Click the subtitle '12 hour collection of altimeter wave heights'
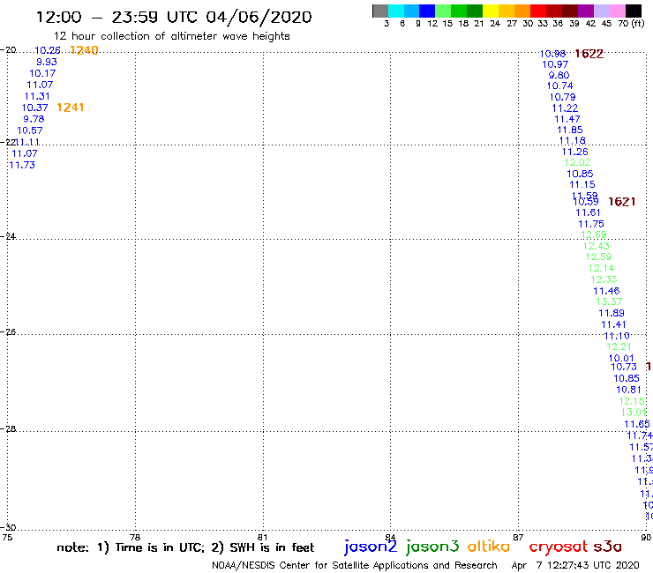Screen dimensions: 653x573 pyautogui.click(x=171, y=36)
